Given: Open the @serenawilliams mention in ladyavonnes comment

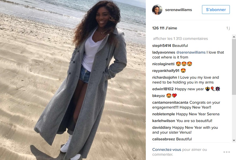Looking at the screenshot, I should point(191,52).
